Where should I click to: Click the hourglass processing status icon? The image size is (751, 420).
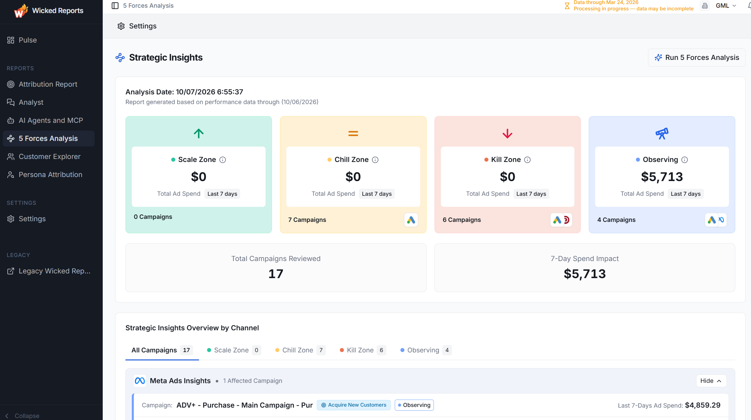pos(567,6)
